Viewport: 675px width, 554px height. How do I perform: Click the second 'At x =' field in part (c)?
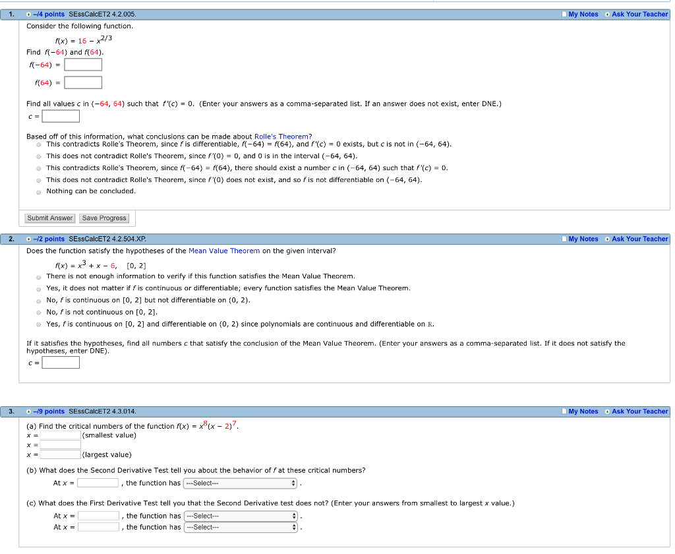point(99,527)
